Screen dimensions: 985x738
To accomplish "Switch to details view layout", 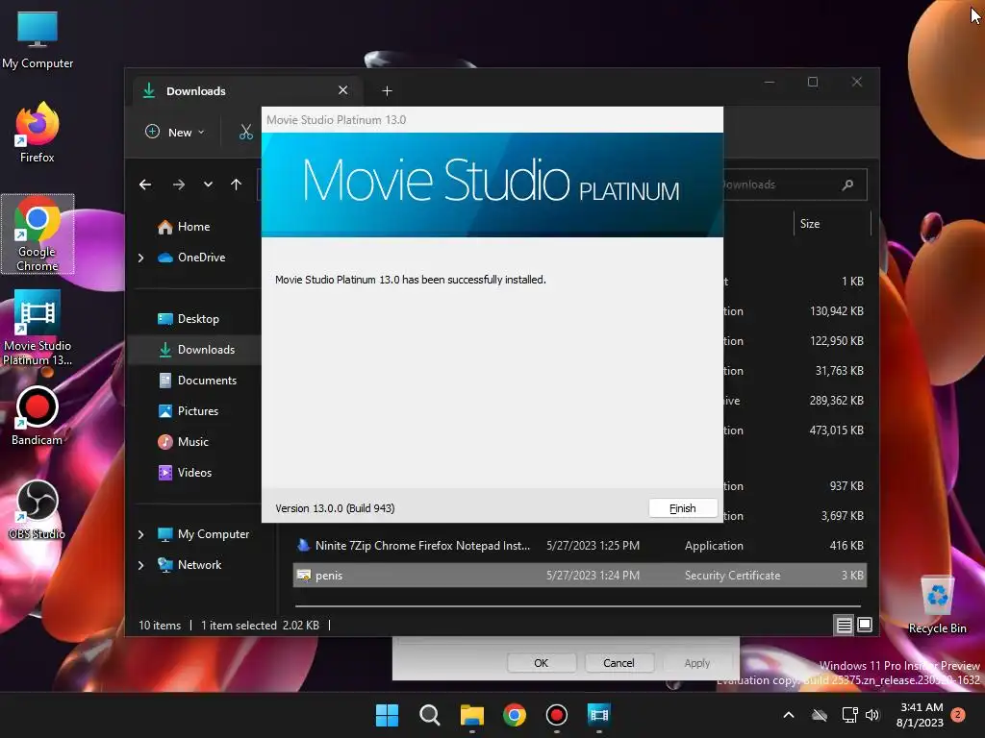I will pyautogui.click(x=844, y=625).
